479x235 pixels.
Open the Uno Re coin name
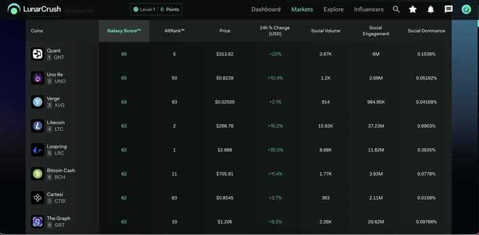click(55, 75)
